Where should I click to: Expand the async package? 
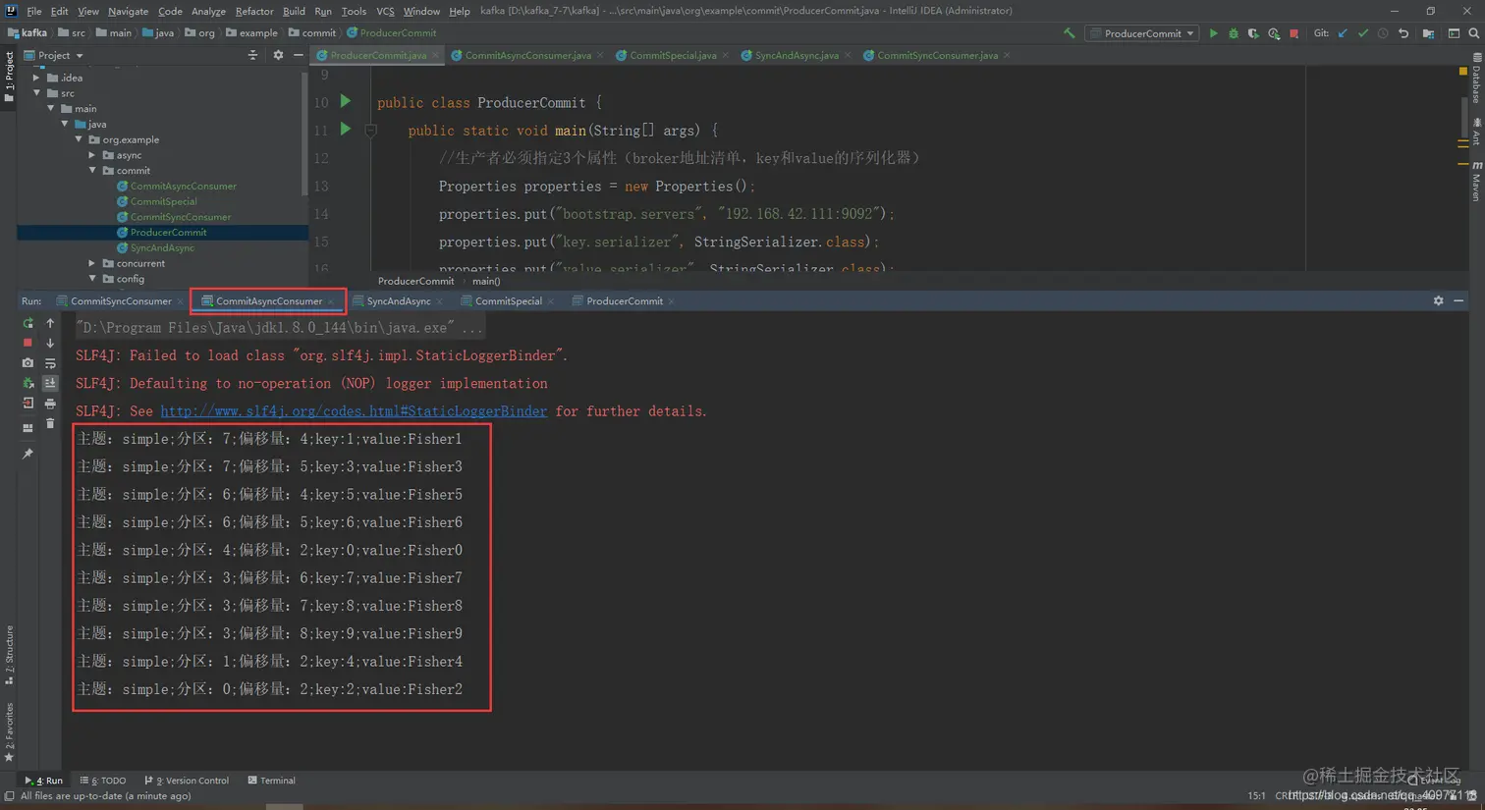pos(92,155)
